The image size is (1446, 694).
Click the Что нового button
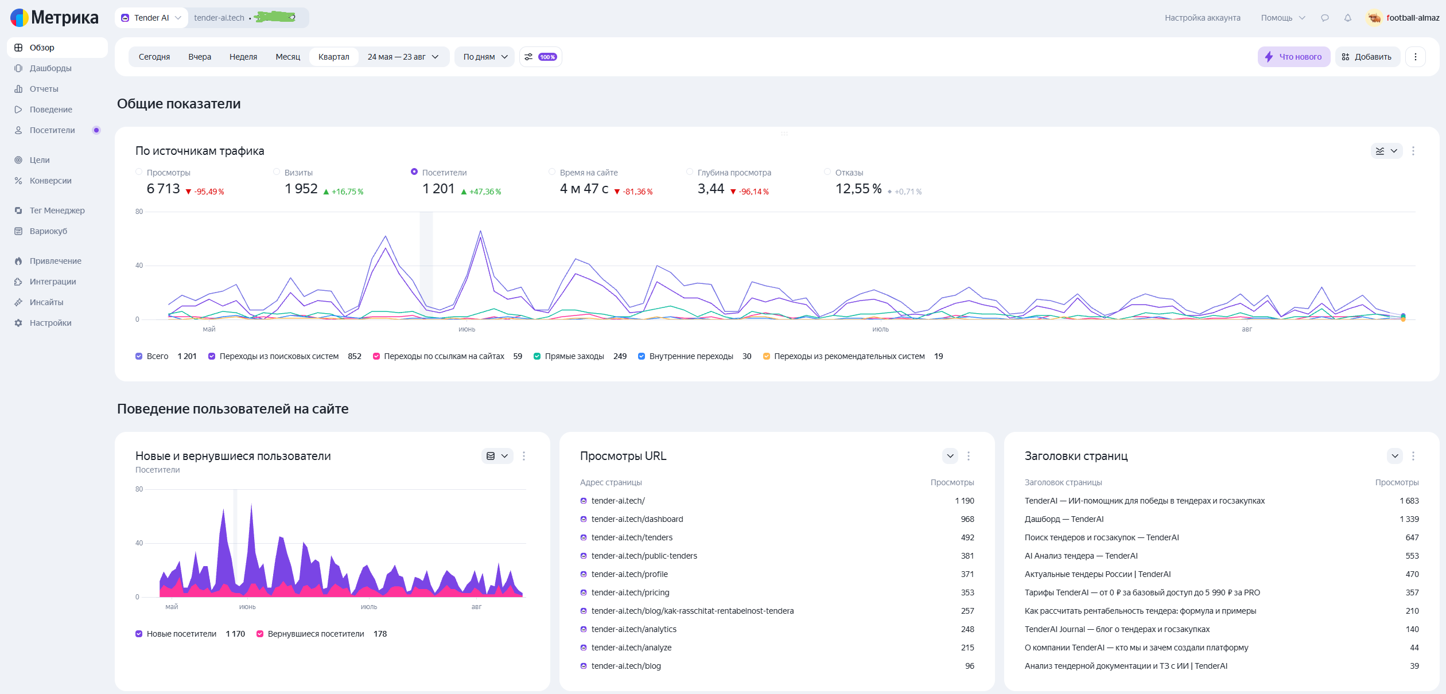pos(1294,57)
